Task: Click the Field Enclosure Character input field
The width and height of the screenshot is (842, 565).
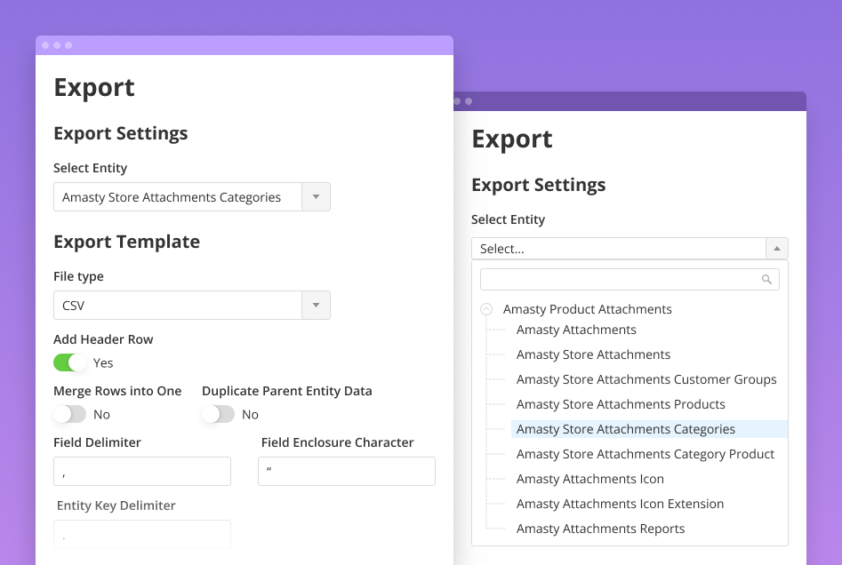Action: [x=346, y=471]
